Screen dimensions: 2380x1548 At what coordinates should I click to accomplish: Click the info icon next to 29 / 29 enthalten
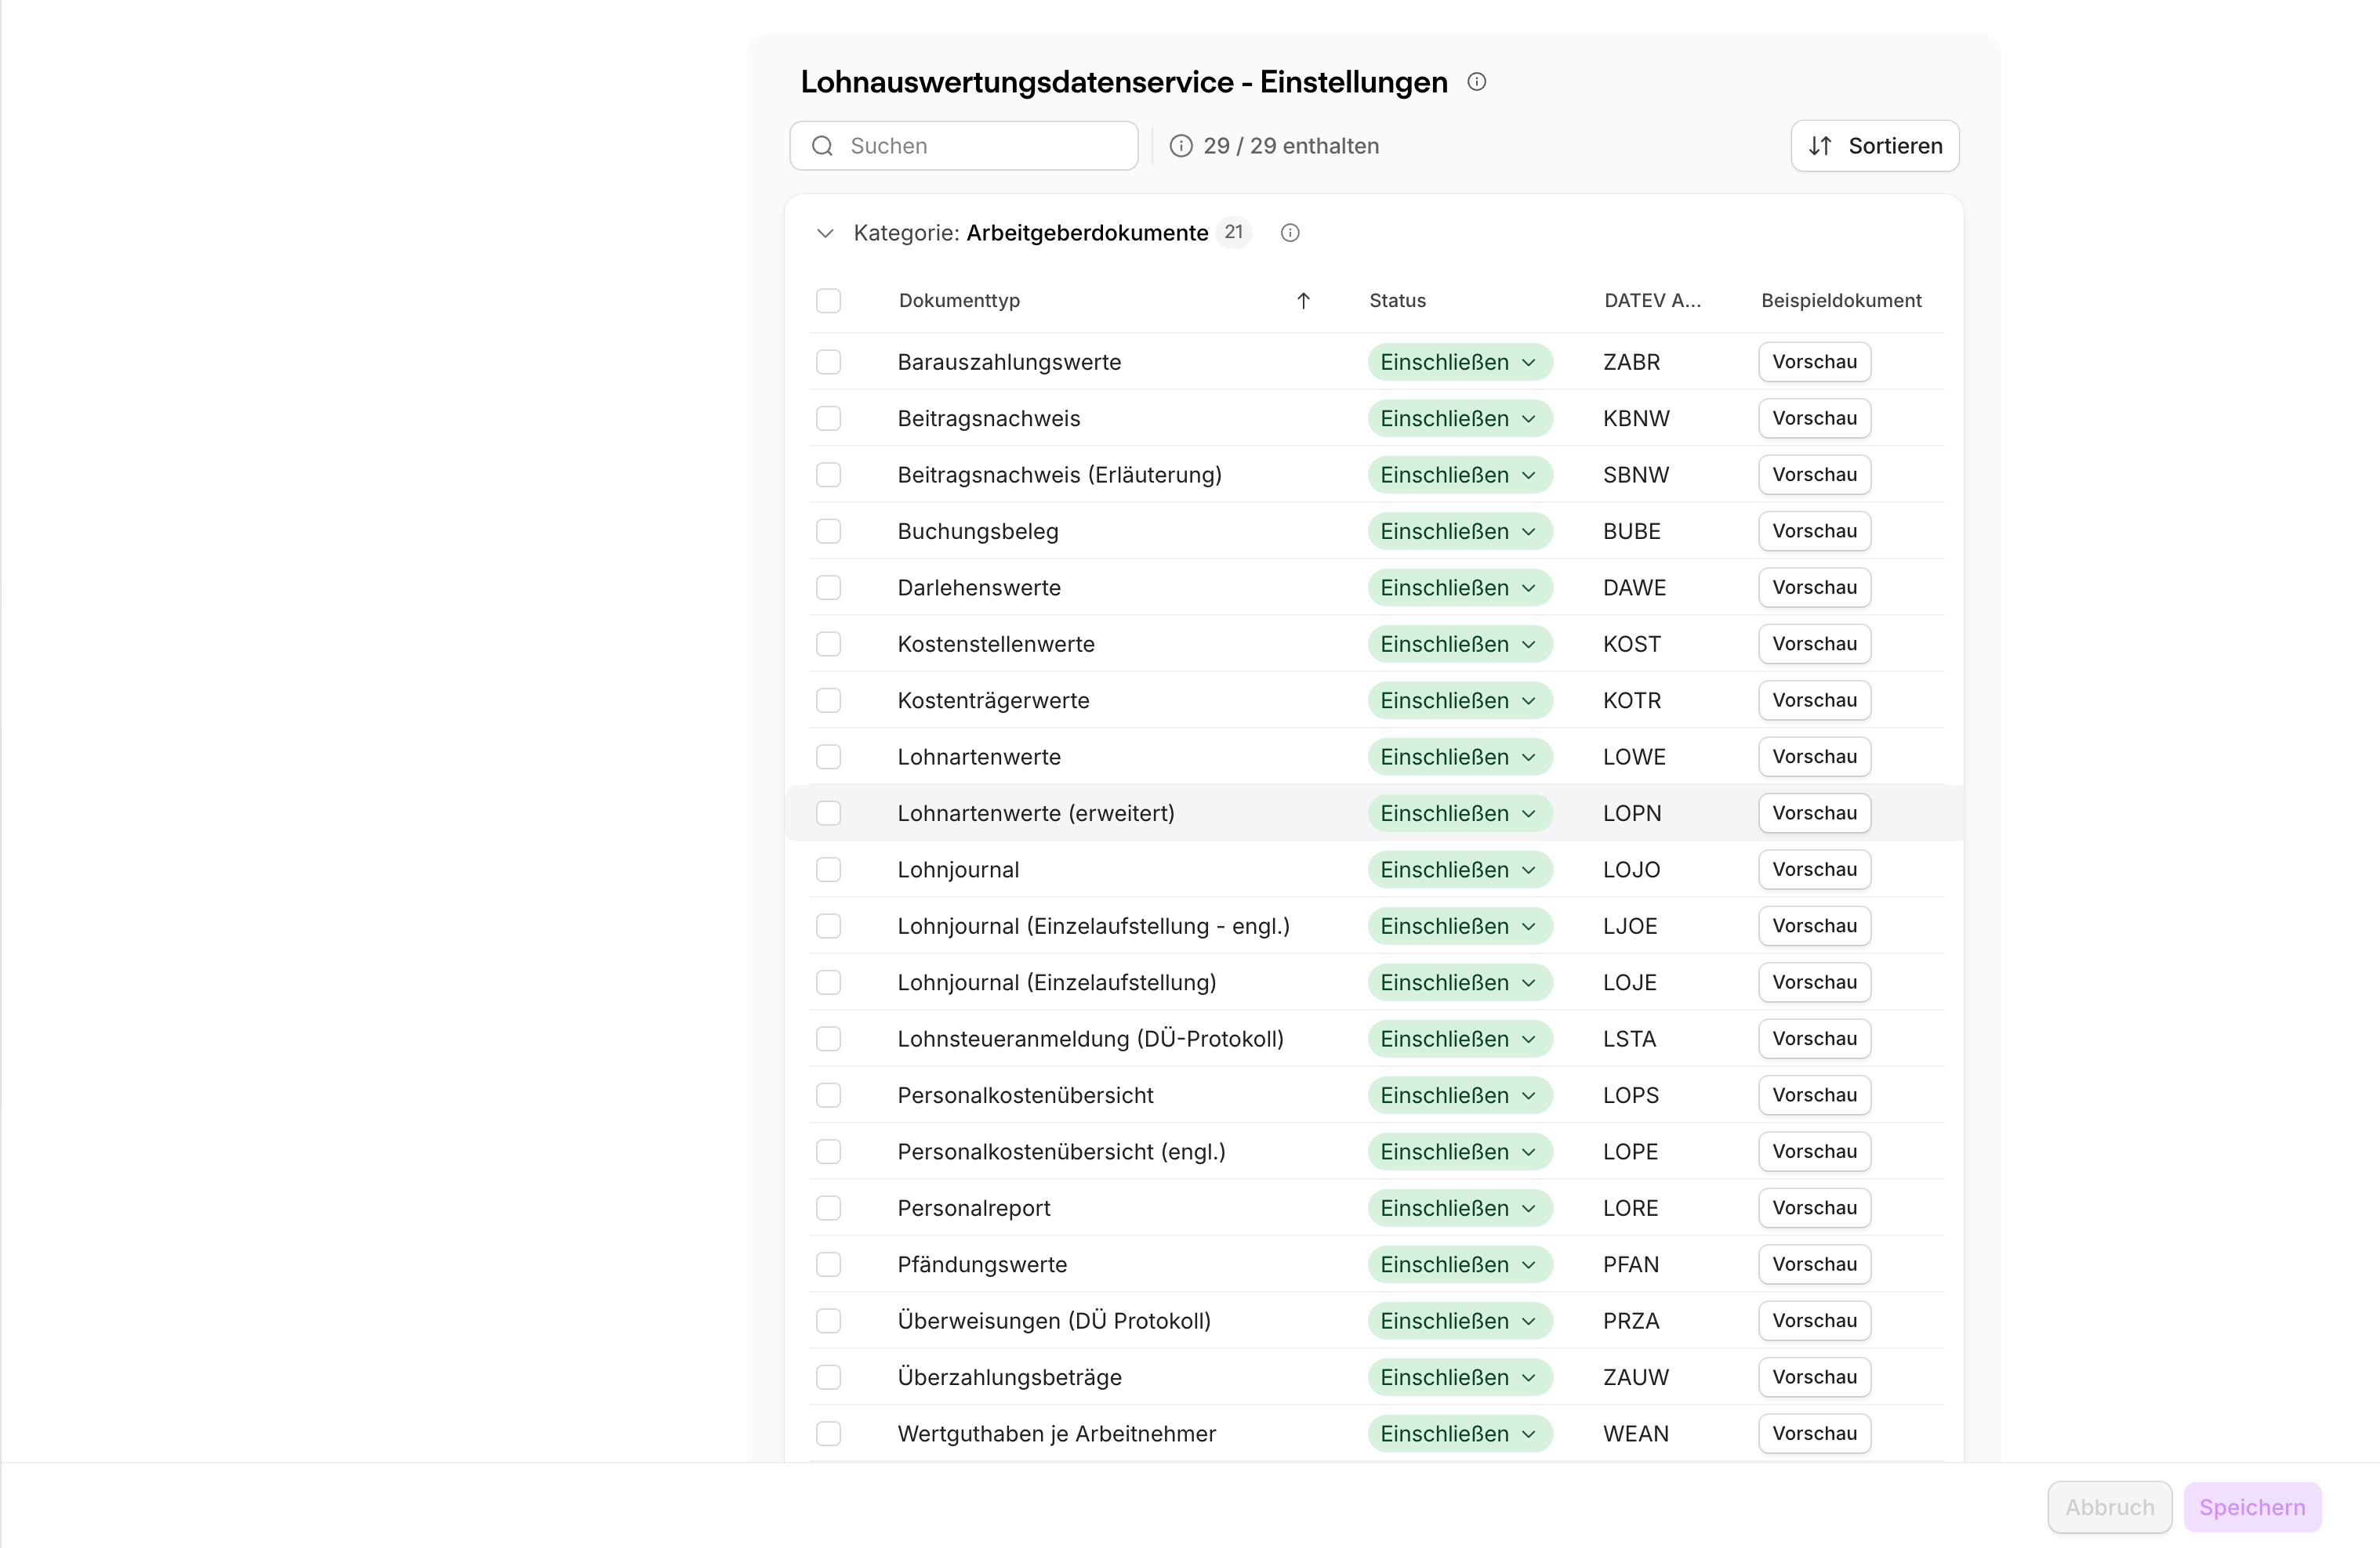pos(1181,146)
